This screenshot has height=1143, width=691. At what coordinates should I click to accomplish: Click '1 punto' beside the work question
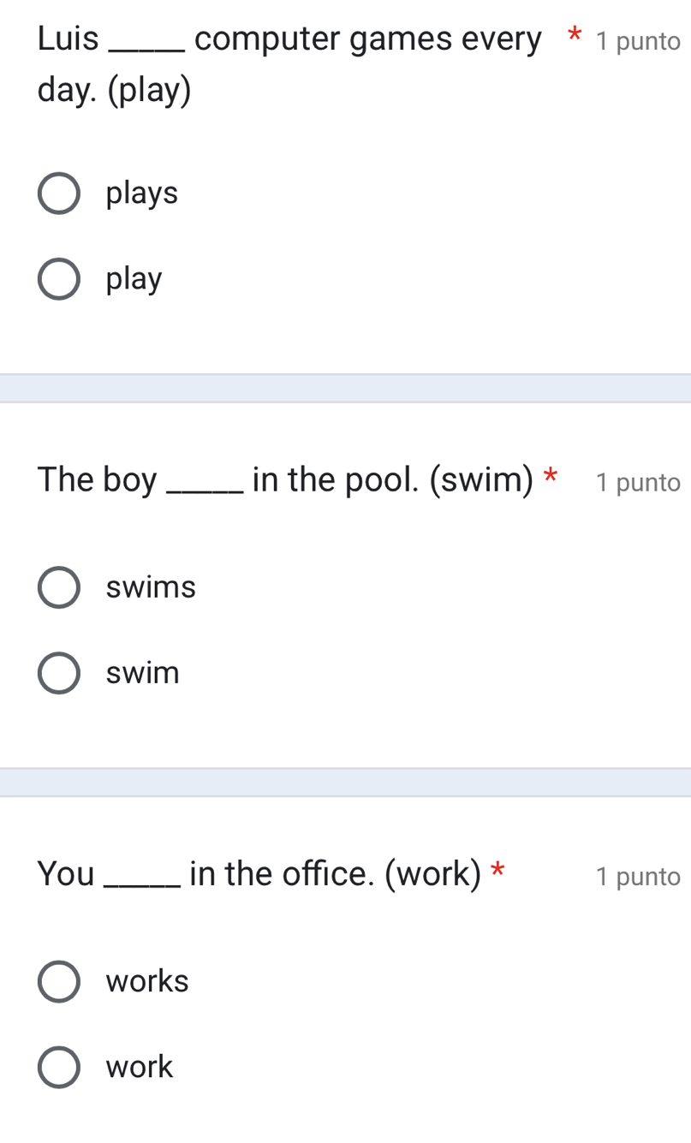coord(639,877)
